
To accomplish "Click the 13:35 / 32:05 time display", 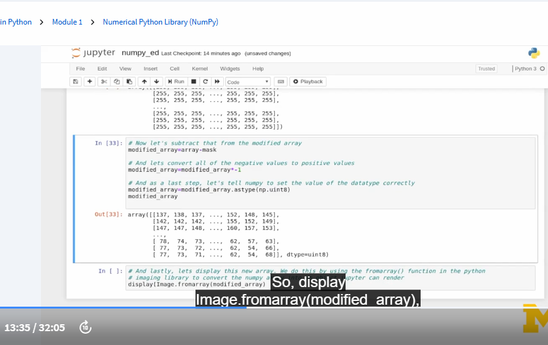I will pyautogui.click(x=35, y=327).
